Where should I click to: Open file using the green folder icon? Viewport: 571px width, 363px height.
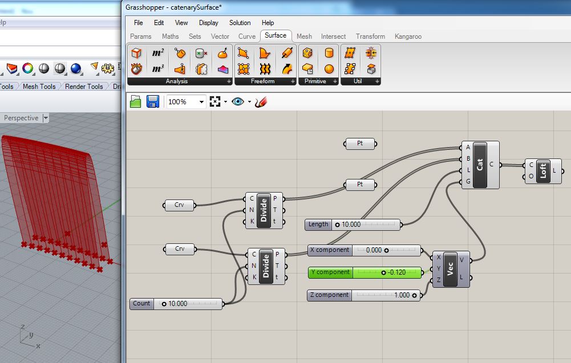(136, 101)
